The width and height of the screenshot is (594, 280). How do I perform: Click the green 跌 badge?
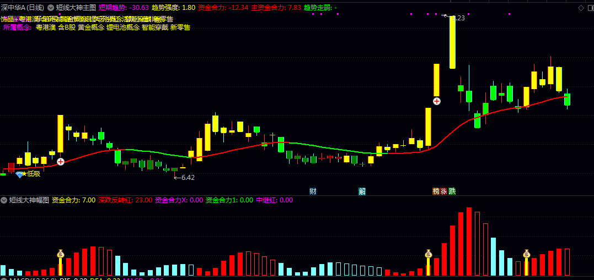click(452, 191)
